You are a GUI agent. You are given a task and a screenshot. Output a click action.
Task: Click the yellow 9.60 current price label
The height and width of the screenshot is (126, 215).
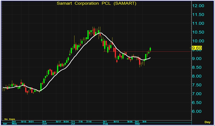point(197,48)
